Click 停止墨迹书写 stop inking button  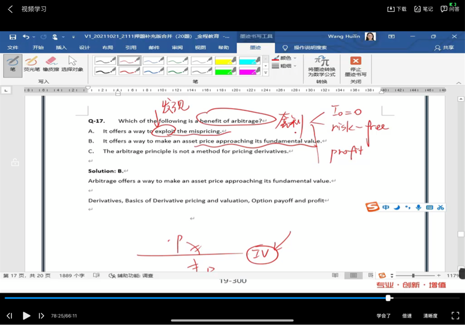[x=356, y=66]
